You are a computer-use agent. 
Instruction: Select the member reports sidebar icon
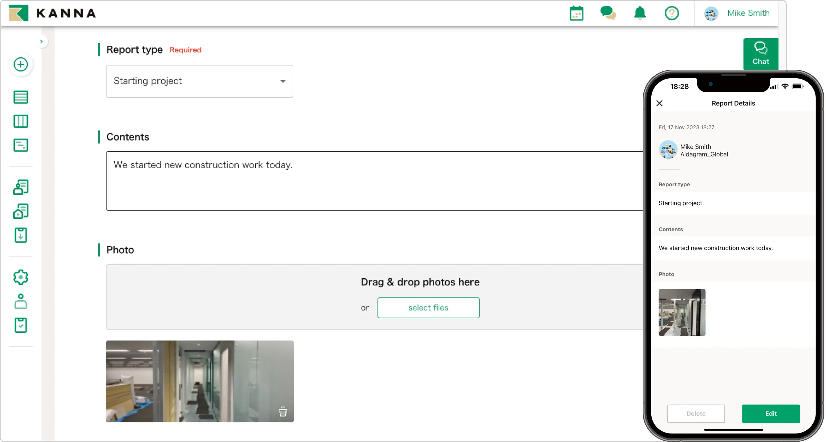[21, 187]
